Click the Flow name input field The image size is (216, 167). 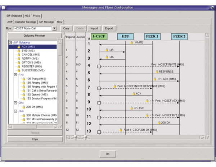(x=32, y=28)
